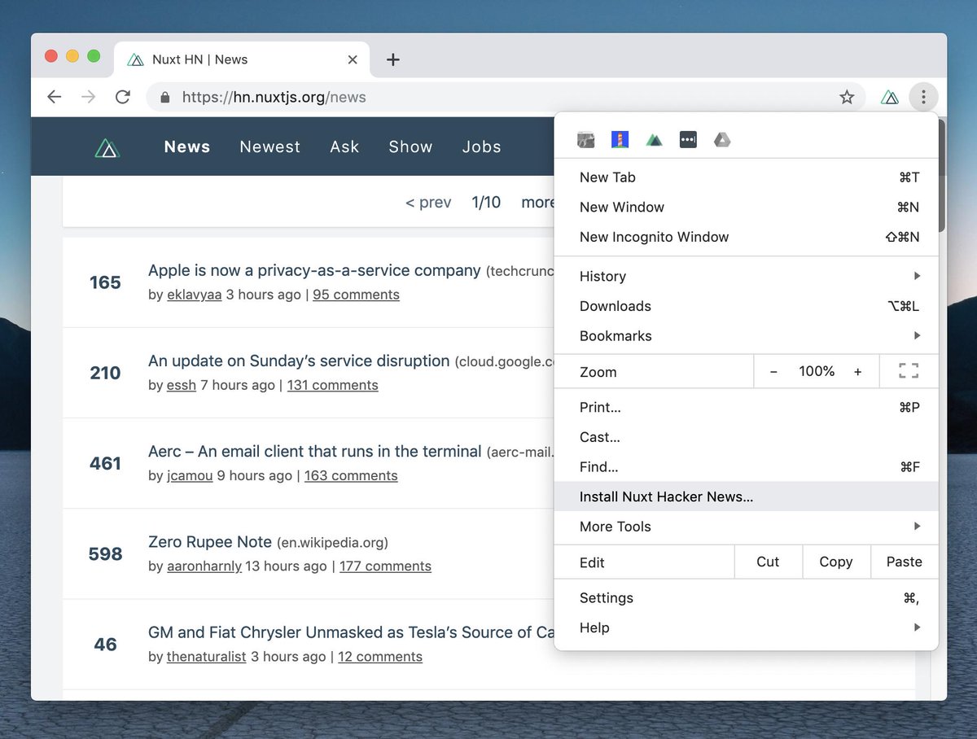
Task: Click the Nuxt logo in site header
Action: point(107,147)
